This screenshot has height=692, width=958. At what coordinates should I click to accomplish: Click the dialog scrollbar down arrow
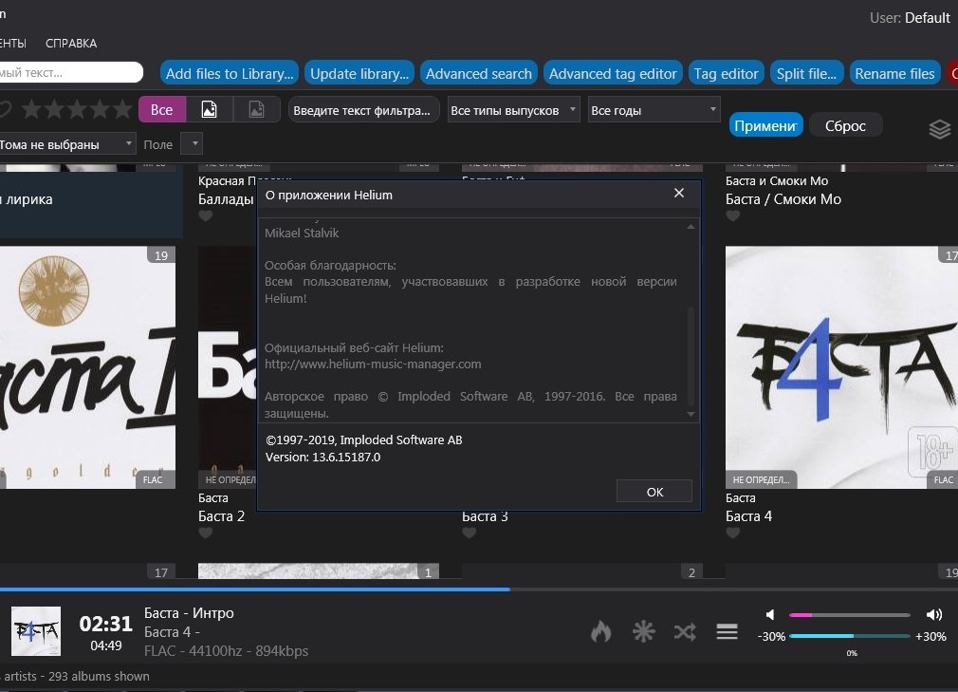pos(691,414)
